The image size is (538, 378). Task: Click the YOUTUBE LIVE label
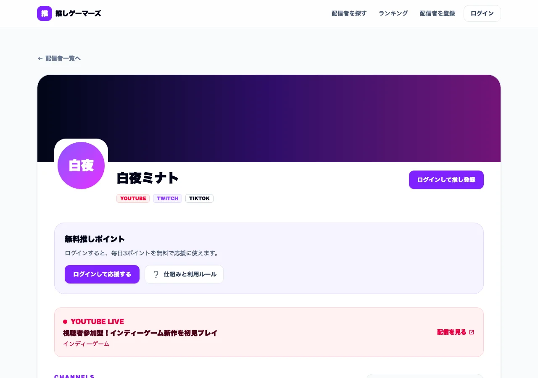click(97, 322)
